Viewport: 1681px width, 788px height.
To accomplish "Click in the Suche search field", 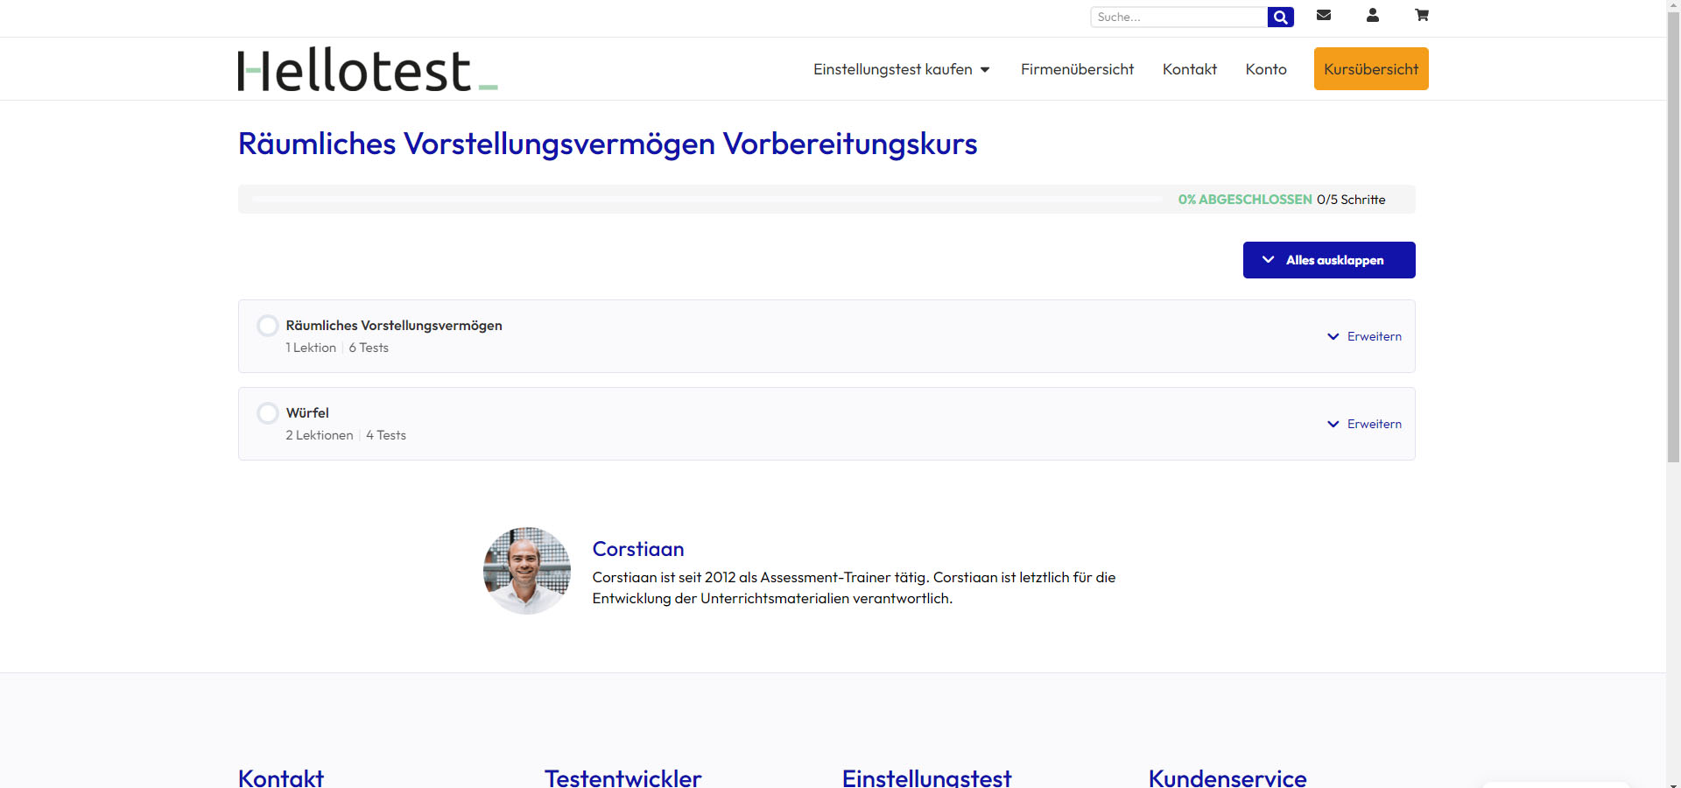I will pyautogui.click(x=1178, y=17).
